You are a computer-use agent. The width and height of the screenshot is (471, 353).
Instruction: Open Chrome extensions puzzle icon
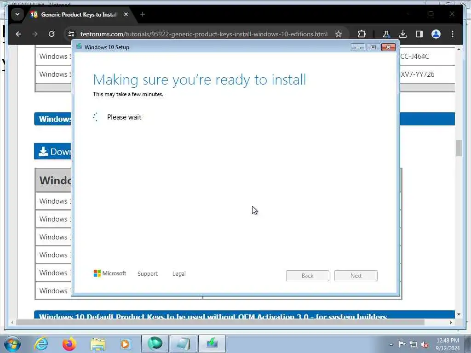click(x=362, y=34)
